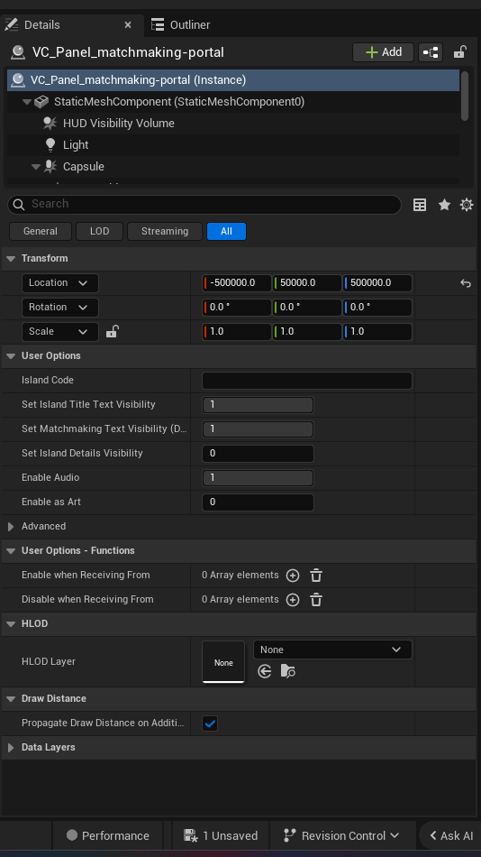Click the StaticMeshComponent cube icon
Screen dimensions: 481x857
point(41,102)
